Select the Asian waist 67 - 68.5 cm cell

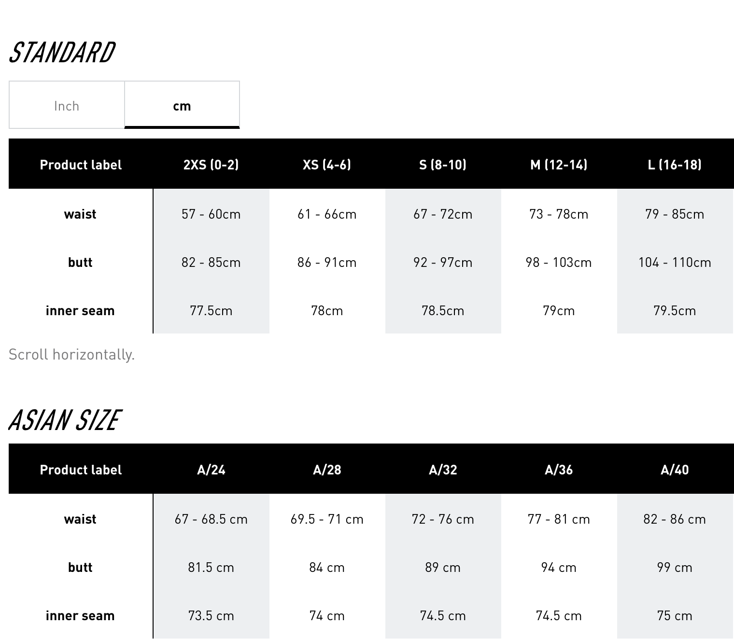[x=211, y=518]
